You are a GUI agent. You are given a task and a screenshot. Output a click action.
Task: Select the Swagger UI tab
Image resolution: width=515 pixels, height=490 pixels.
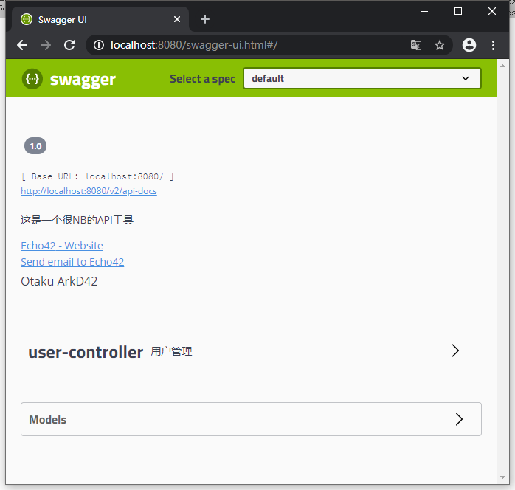pos(100,19)
